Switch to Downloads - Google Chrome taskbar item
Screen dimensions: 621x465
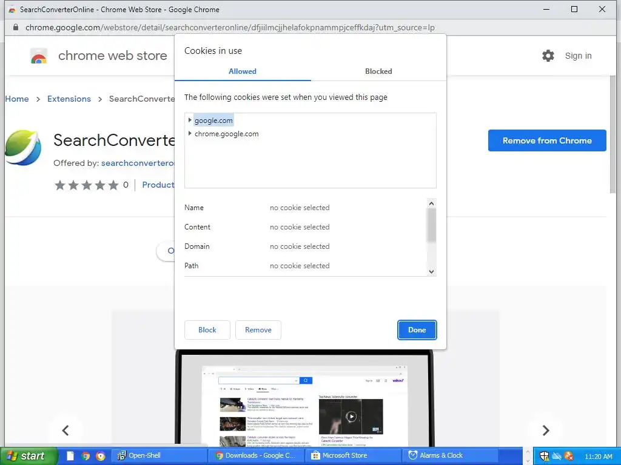point(256,455)
